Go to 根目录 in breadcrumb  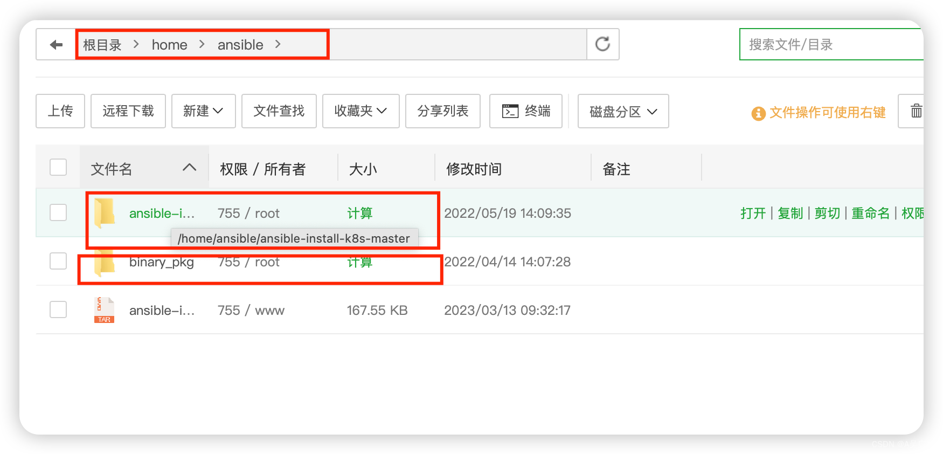pyautogui.click(x=102, y=45)
